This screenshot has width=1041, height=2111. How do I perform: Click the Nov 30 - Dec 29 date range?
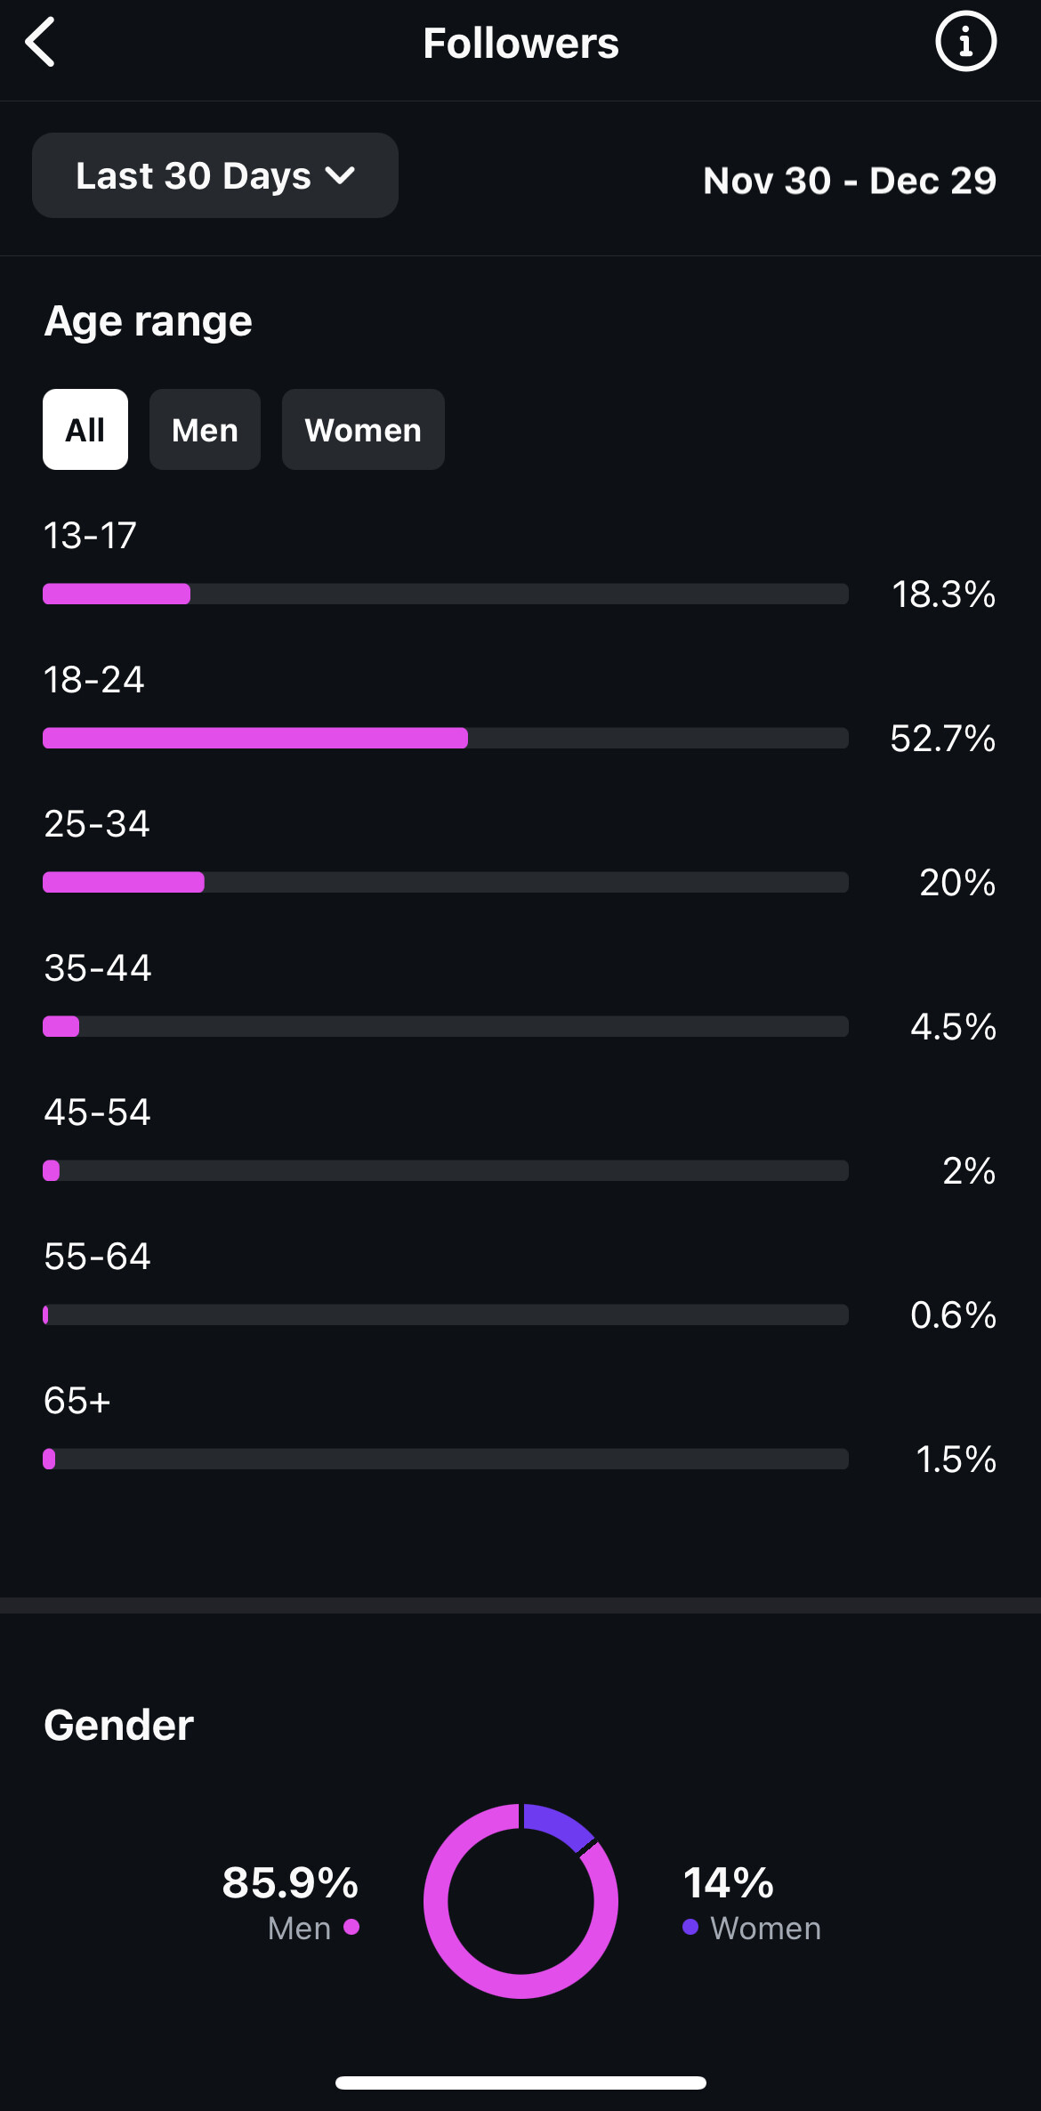(850, 181)
